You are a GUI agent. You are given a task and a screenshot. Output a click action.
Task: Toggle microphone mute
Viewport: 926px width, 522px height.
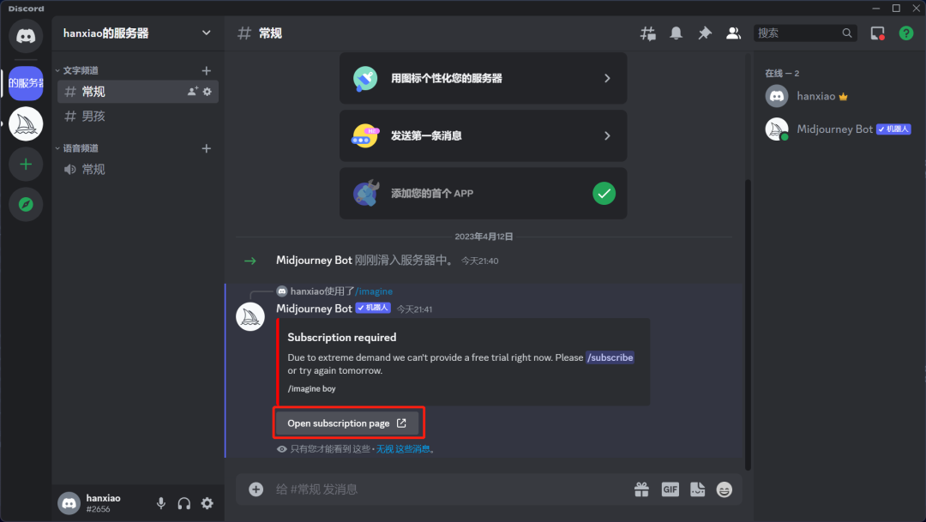pyautogui.click(x=161, y=503)
